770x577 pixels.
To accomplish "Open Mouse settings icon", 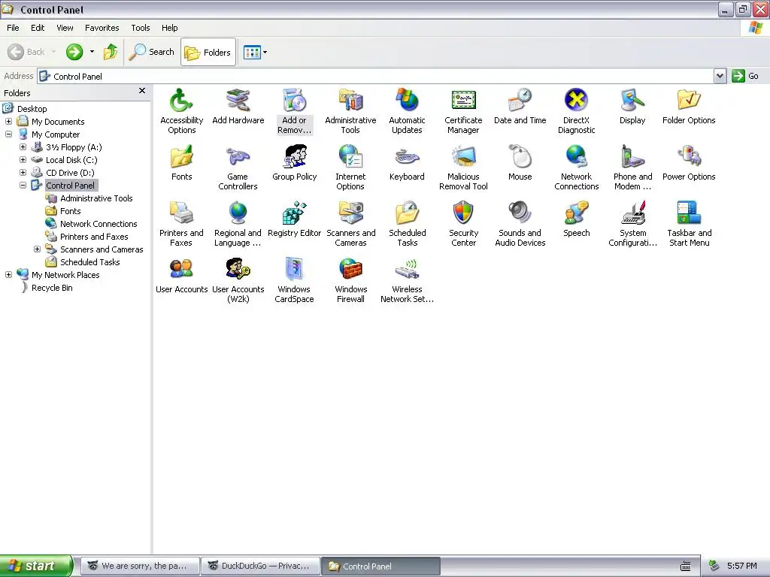I will tap(520, 163).
